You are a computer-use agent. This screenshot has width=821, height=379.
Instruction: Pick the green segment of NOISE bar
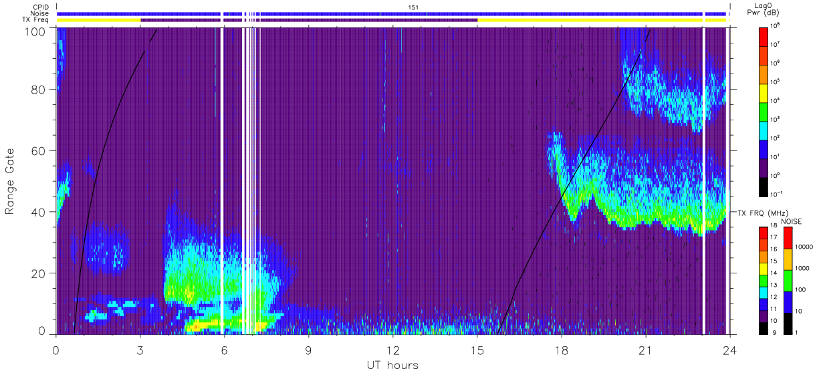tap(787, 281)
